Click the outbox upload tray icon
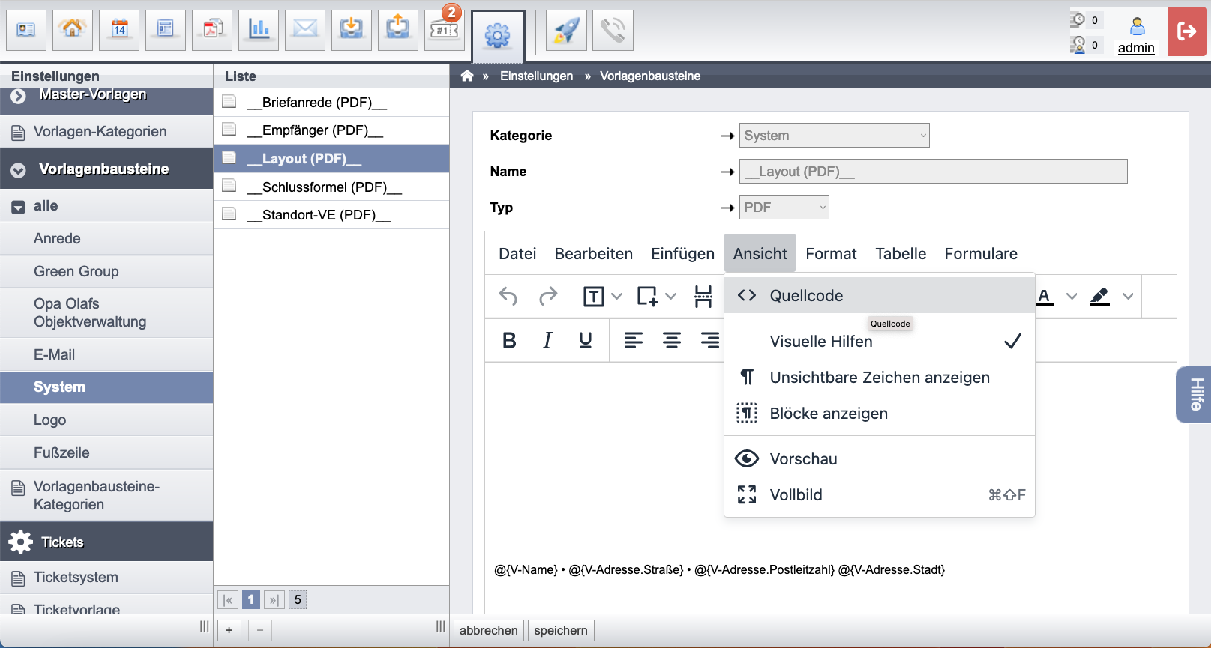This screenshot has width=1211, height=648. [x=398, y=30]
